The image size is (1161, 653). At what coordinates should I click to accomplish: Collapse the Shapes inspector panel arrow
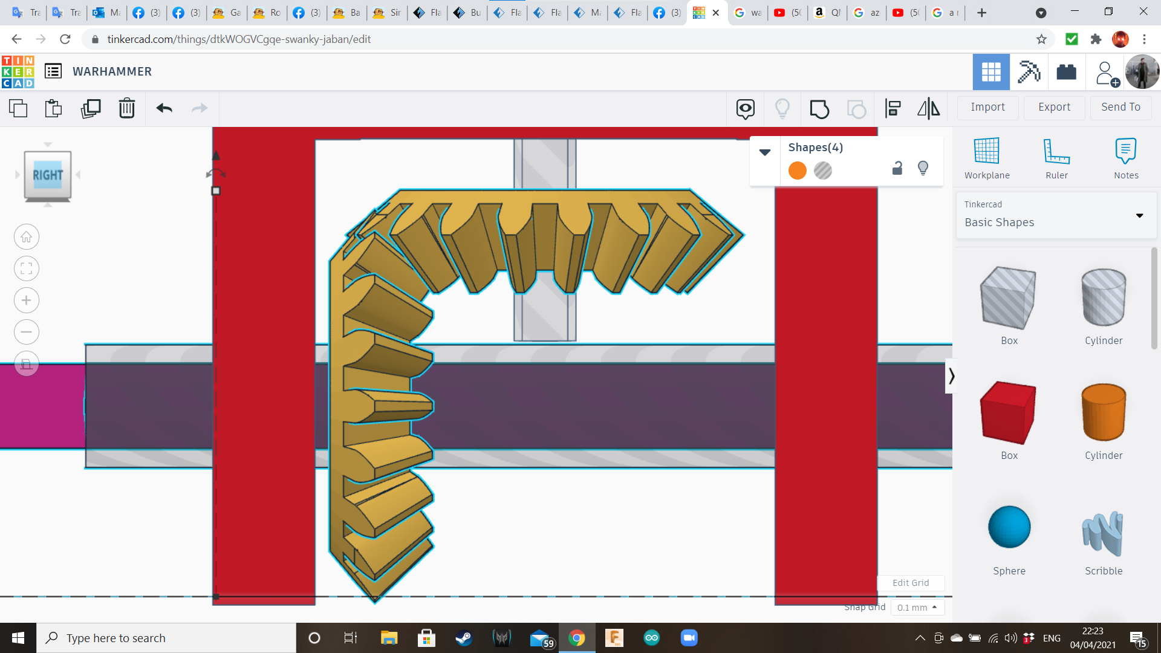[765, 152]
